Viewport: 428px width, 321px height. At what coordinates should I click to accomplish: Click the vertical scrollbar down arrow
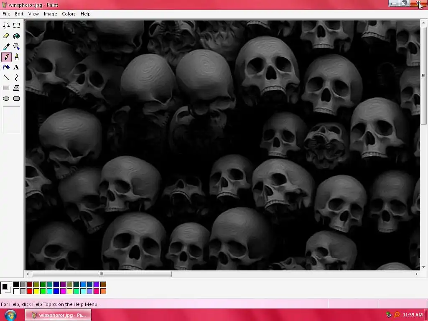pos(424,267)
